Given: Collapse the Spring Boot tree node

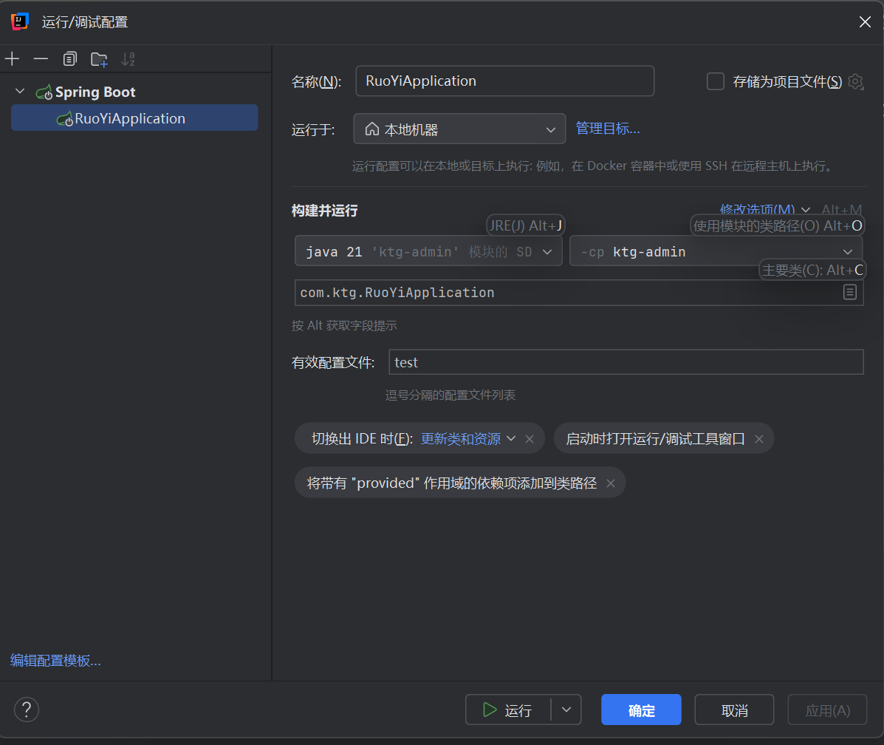Looking at the screenshot, I should 20,92.
